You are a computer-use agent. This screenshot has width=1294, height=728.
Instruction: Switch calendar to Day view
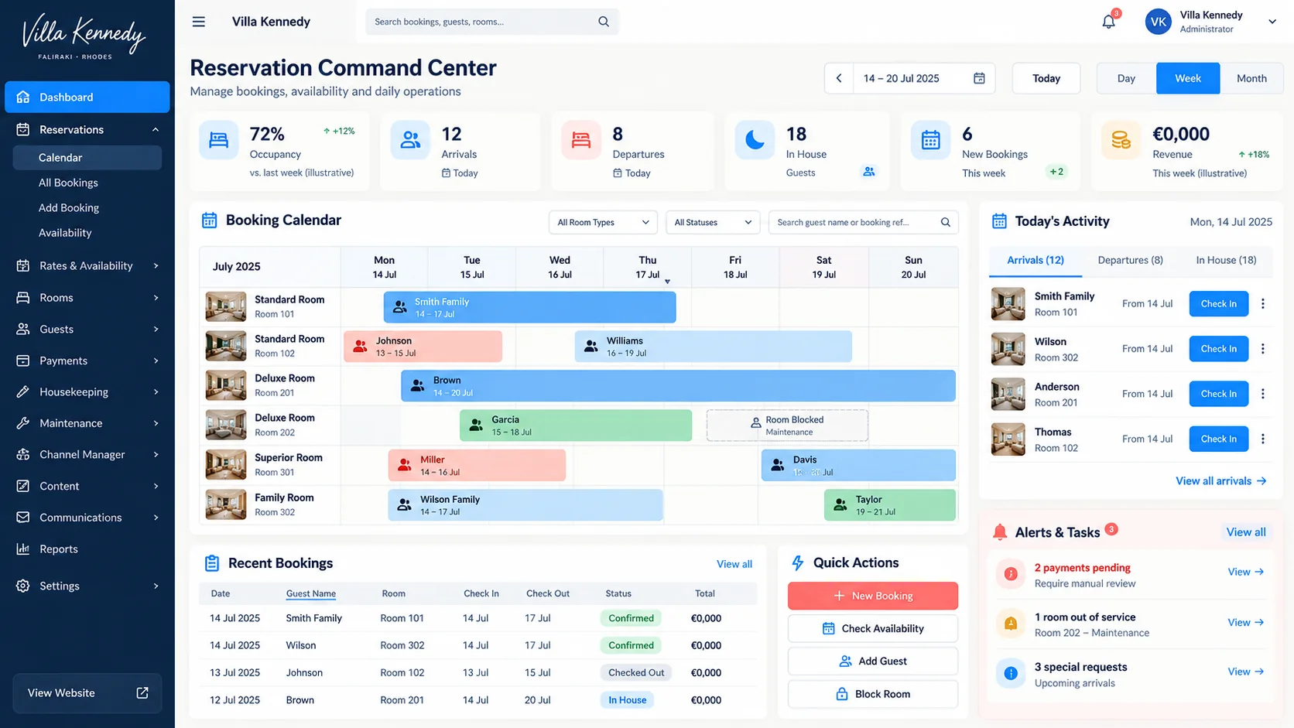(1126, 78)
